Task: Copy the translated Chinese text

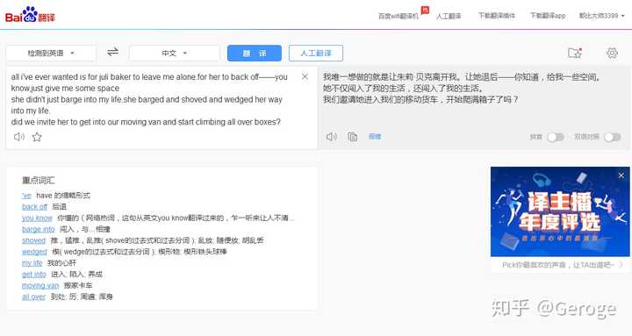Action: (353, 137)
